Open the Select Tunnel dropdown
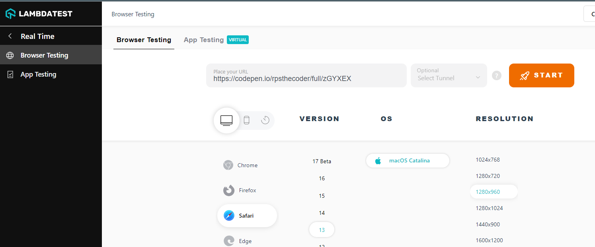The width and height of the screenshot is (595, 247). point(449,75)
